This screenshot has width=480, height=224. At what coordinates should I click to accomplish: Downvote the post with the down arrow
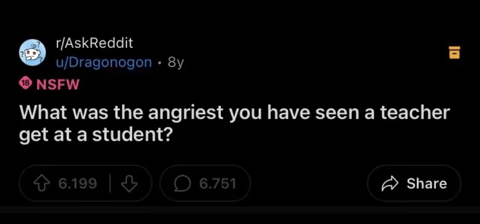129,183
